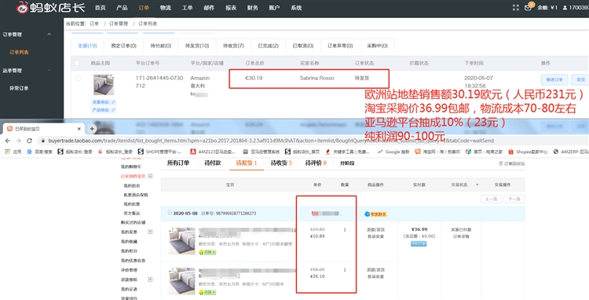Click the 采集地址 link icon
This screenshot has width=589, height=300.
tap(112, 102)
